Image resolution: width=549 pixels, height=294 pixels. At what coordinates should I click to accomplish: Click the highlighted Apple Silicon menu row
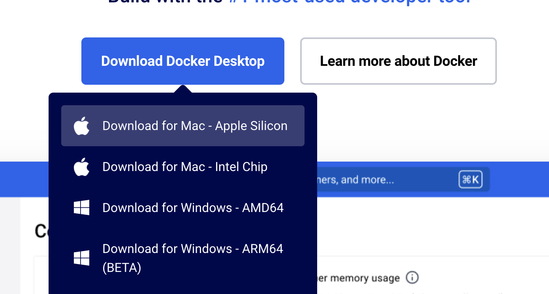(x=183, y=125)
